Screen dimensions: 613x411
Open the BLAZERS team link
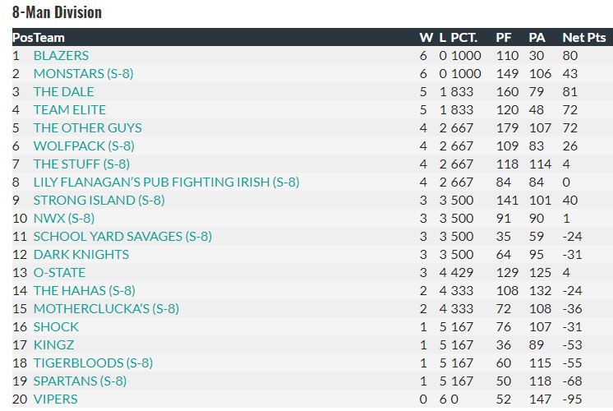[x=61, y=55]
